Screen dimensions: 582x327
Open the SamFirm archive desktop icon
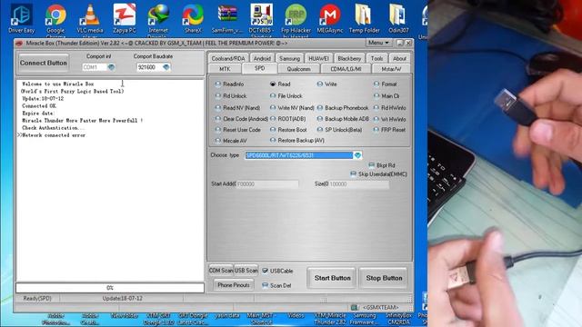227,18
